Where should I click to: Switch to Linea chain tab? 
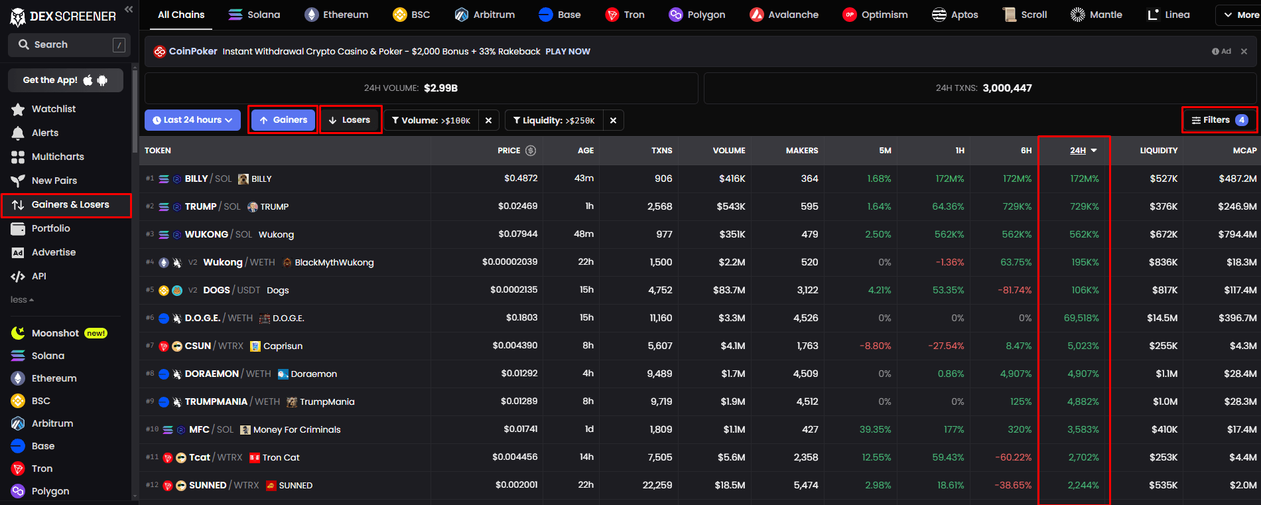(1169, 15)
